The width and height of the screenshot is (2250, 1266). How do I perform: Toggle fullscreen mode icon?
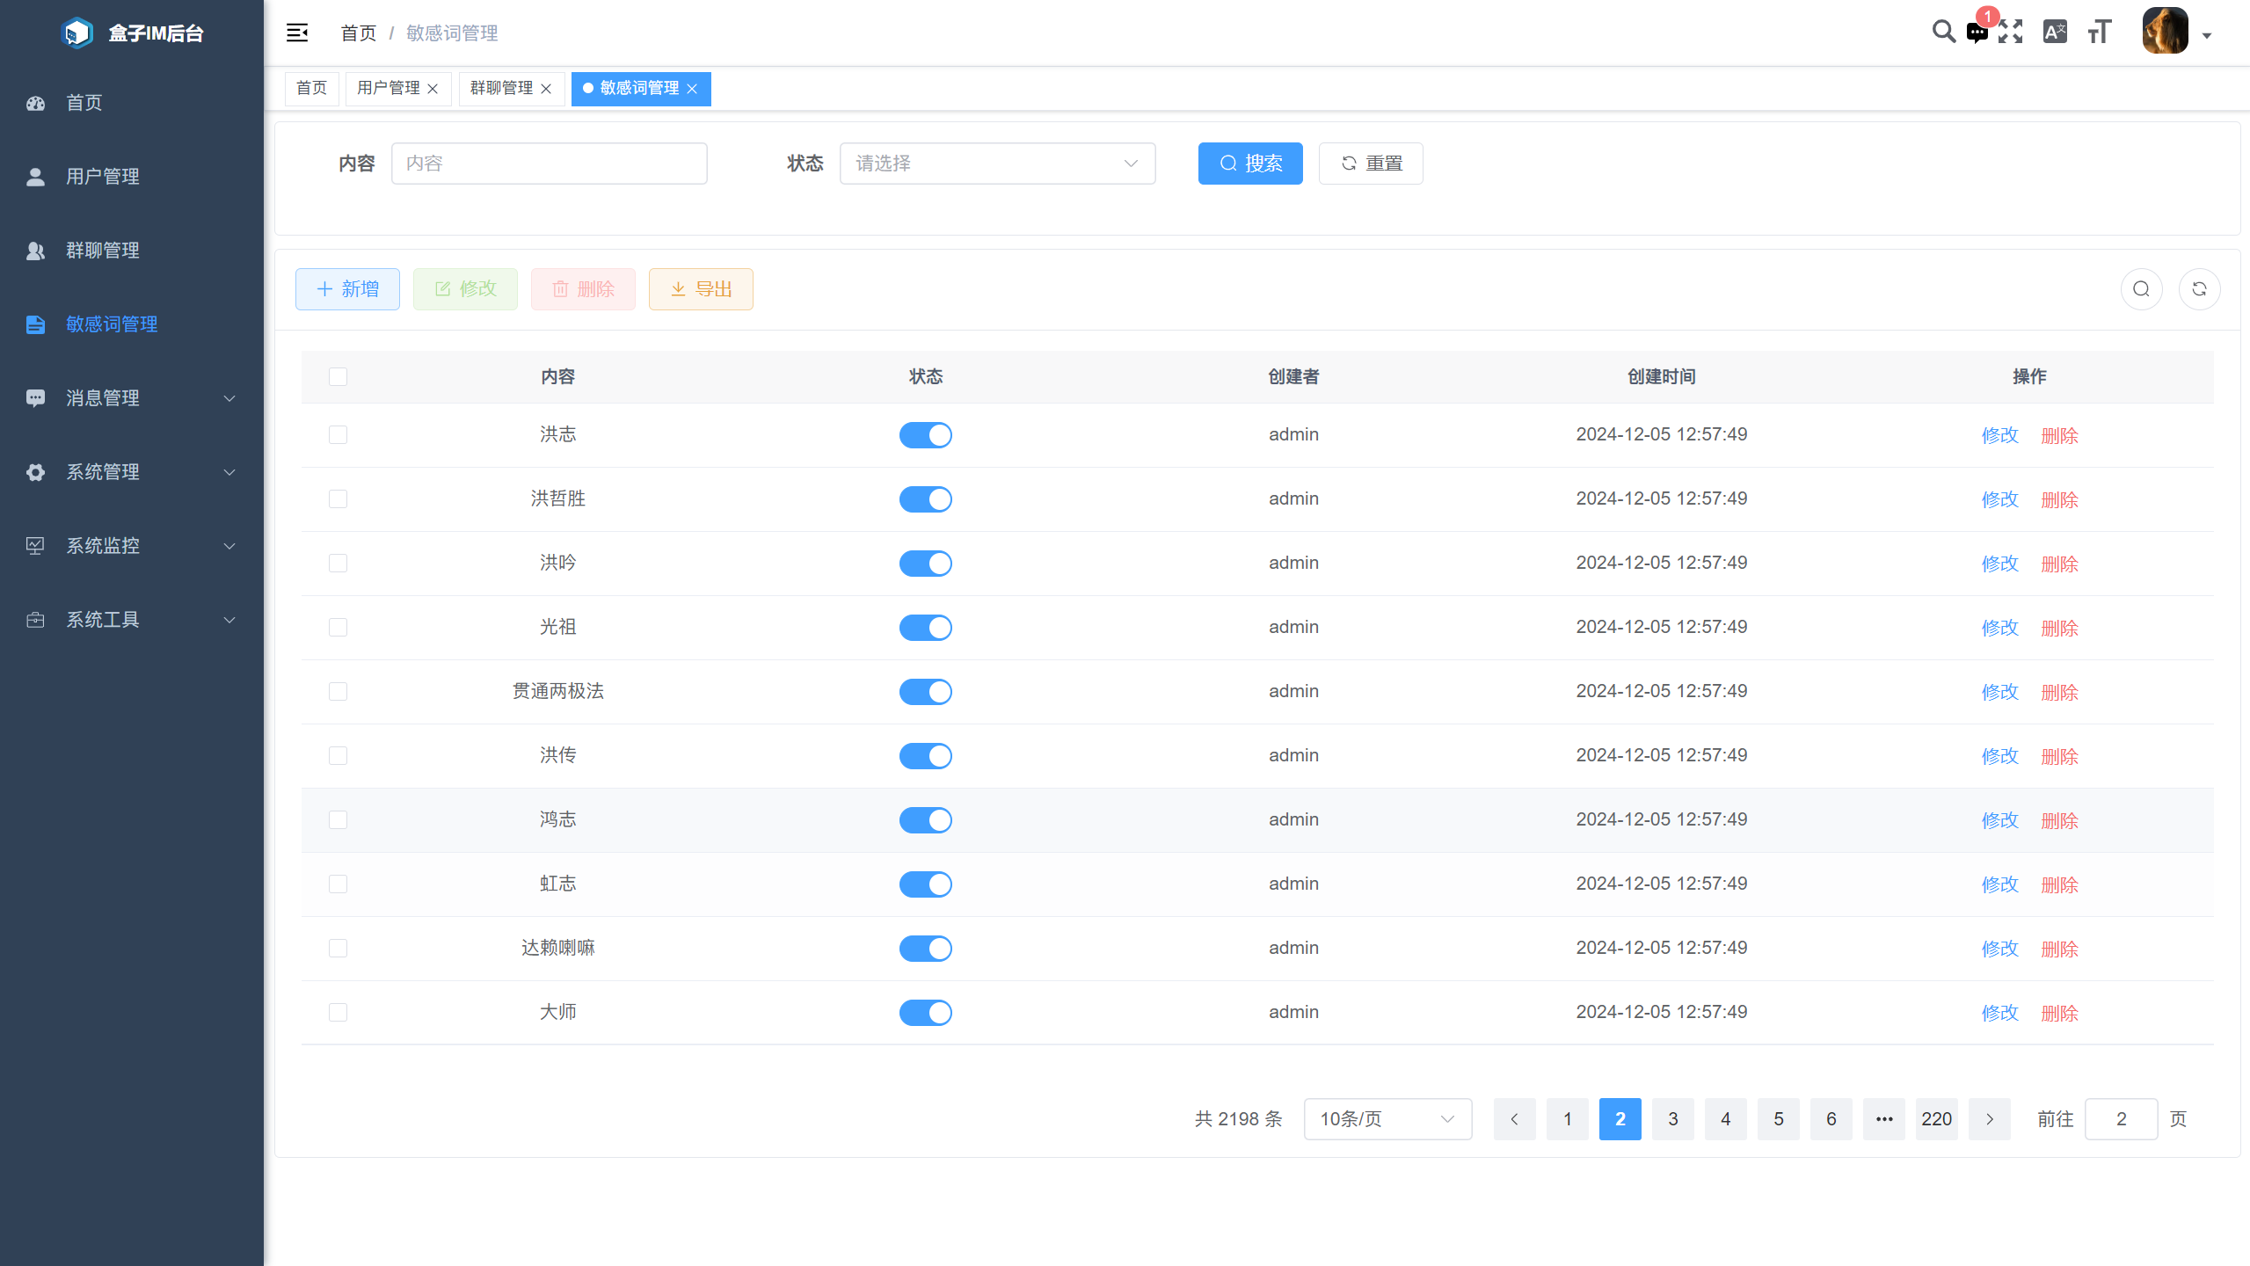tap(2012, 32)
